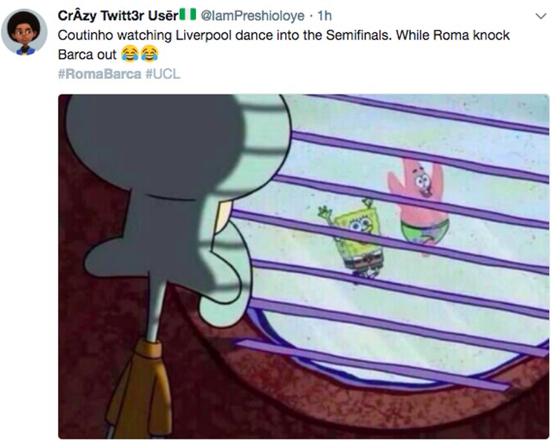
Task: Open the tweet options chevron dropdown
Action: tap(541, 16)
